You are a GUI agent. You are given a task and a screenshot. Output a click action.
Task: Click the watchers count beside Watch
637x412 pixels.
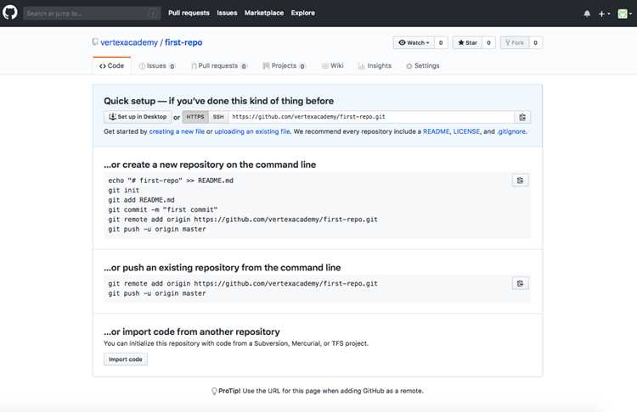pyautogui.click(x=441, y=42)
